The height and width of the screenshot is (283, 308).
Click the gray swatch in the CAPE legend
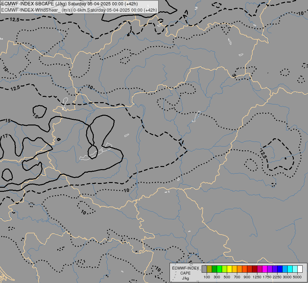point(204,269)
